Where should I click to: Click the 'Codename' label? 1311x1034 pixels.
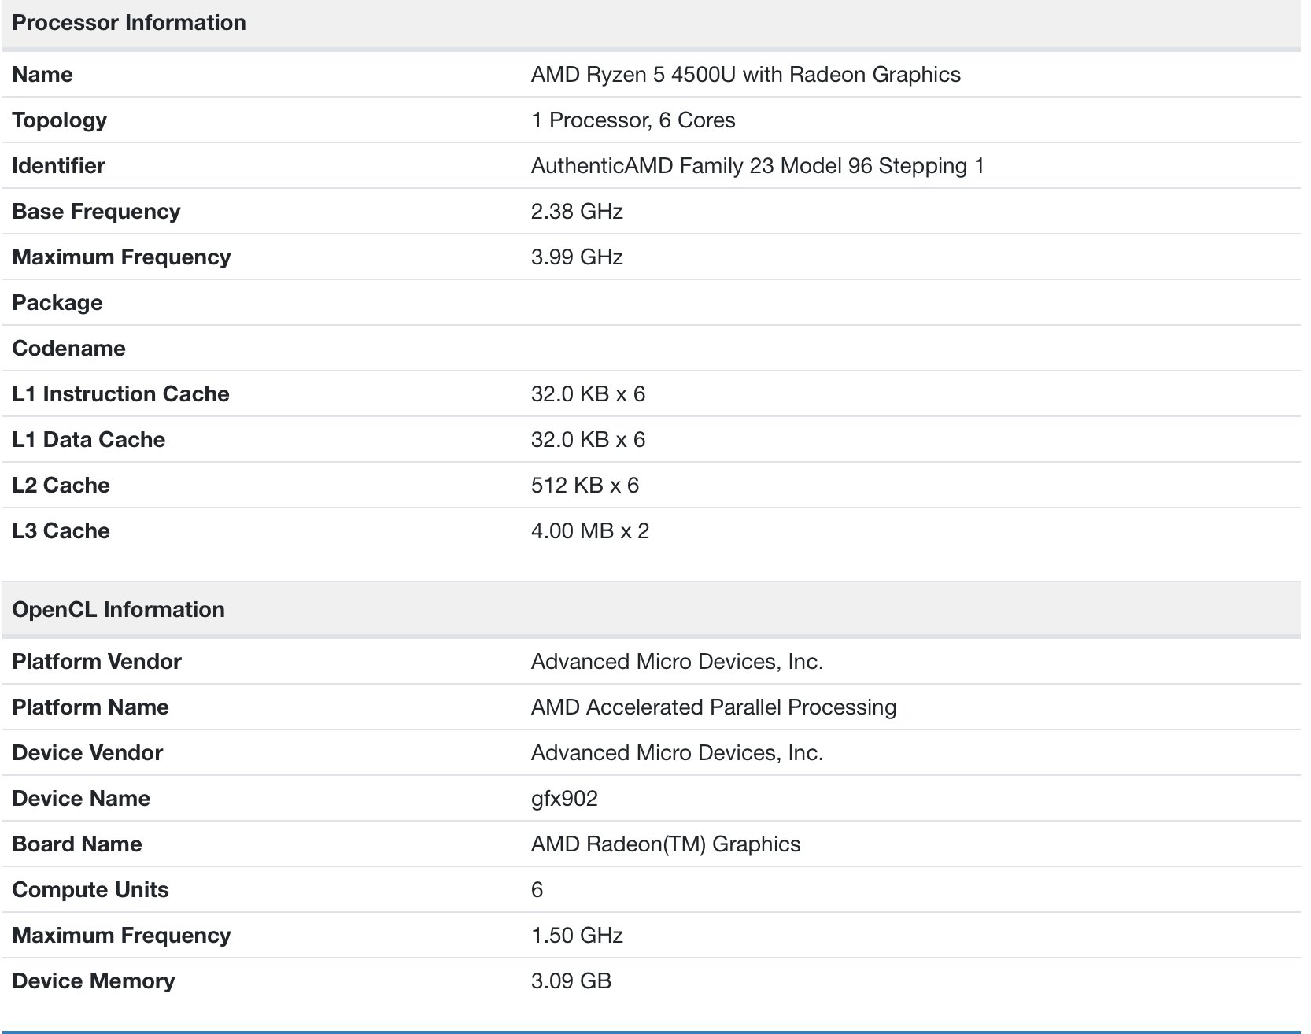[68, 348]
